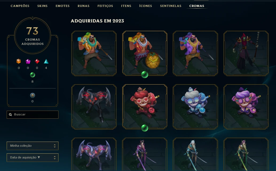The width and height of the screenshot is (276, 171).
Task: Click green orb under pineapple Gragas chroma
Action: pos(144,75)
